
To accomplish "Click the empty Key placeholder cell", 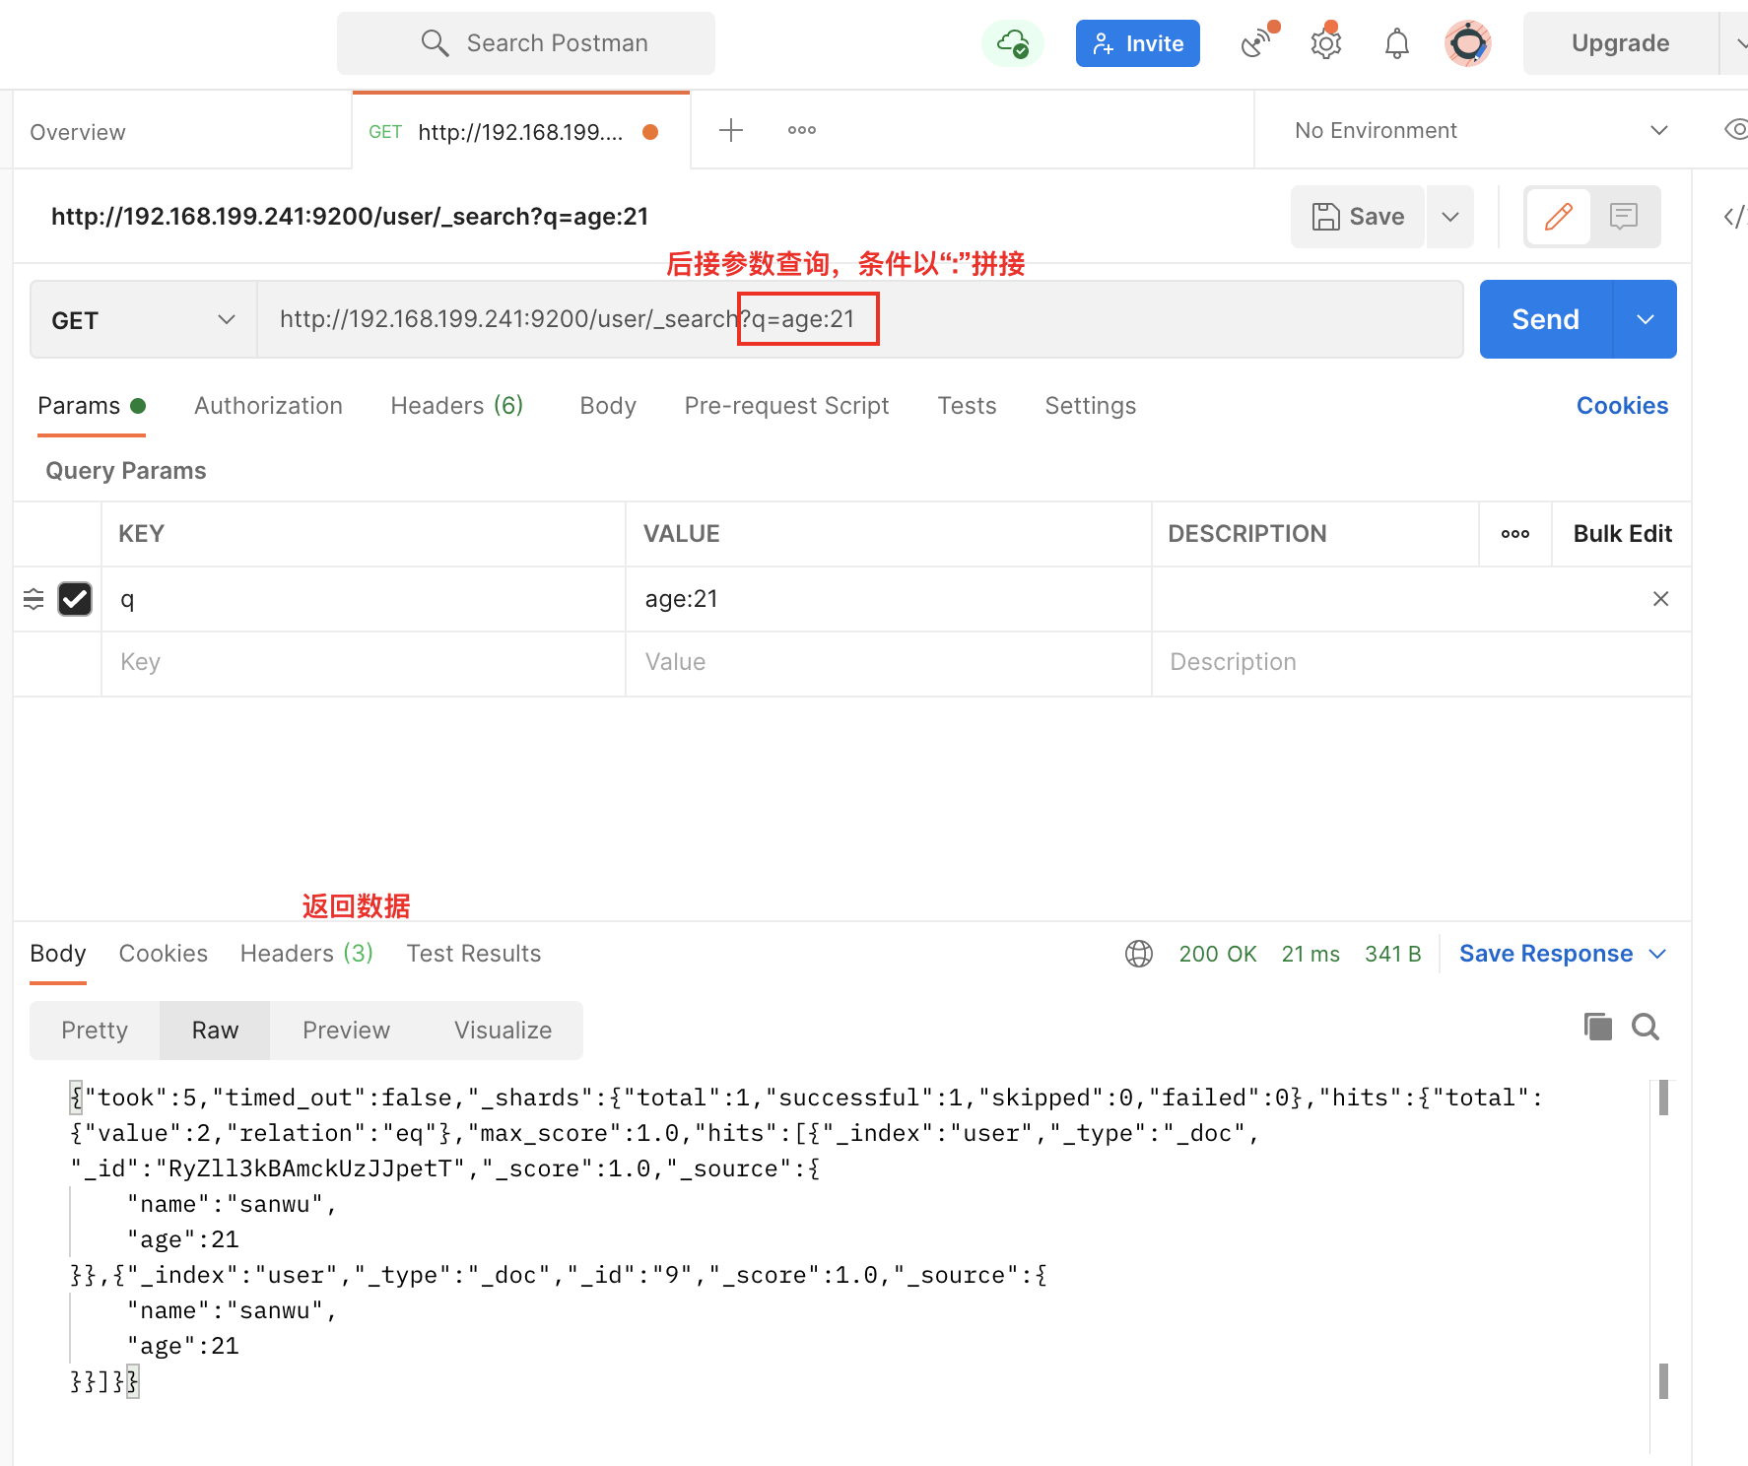I will pyautogui.click(x=363, y=663).
